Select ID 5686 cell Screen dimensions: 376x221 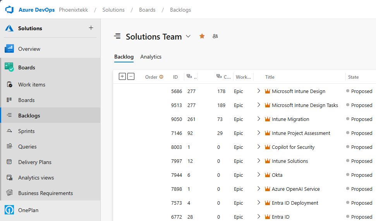click(177, 91)
